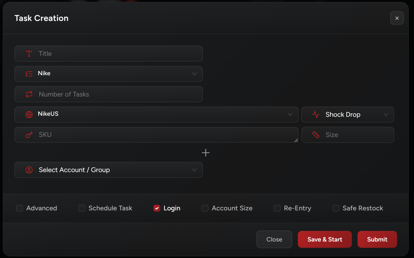Click the ruler icon in Size field
Screen dimensions: 414x258
(x=316, y=135)
